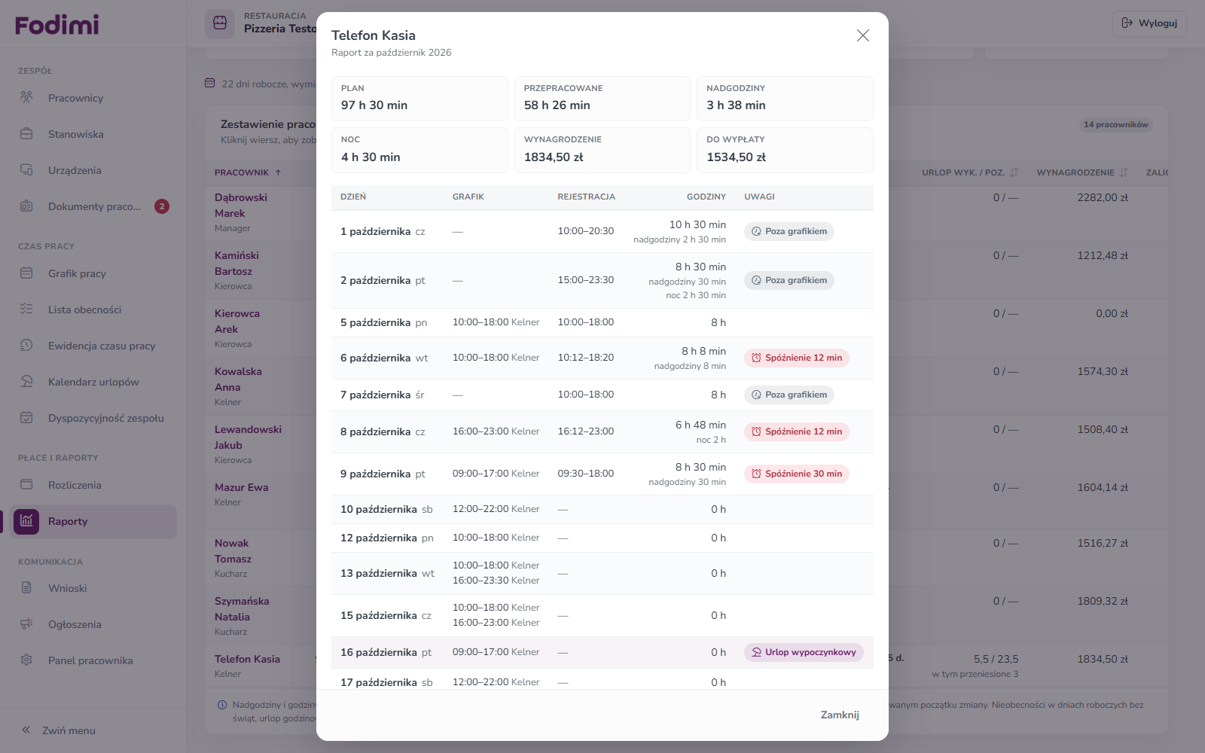The height and width of the screenshot is (753, 1205).
Task: Sort by the Wynagrodzenie column header
Action: coord(1082,172)
